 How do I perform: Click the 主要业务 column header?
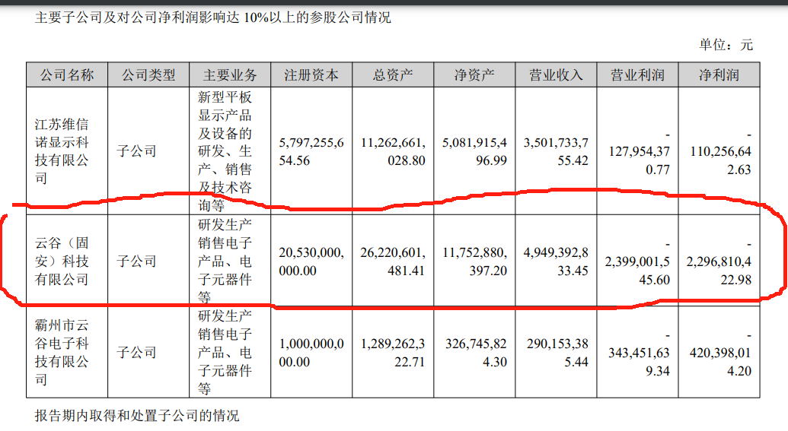click(230, 75)
